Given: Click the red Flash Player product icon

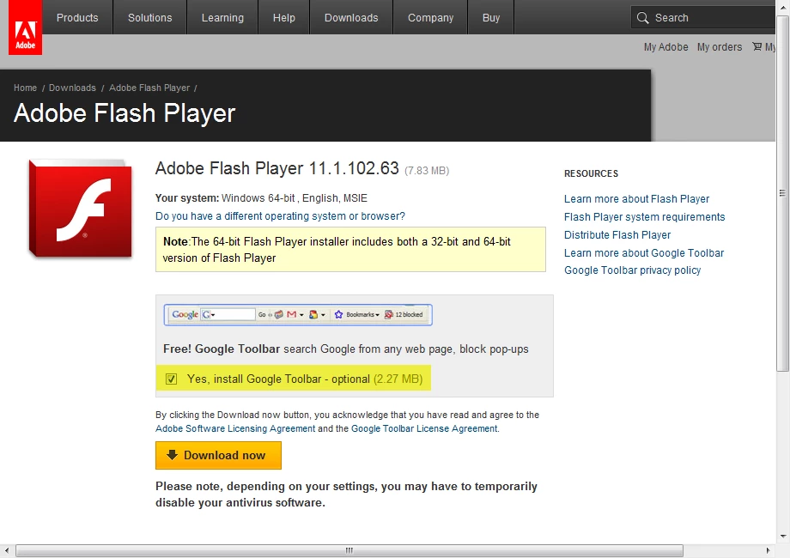Looking at the screenshot, I should pos(81,209).
